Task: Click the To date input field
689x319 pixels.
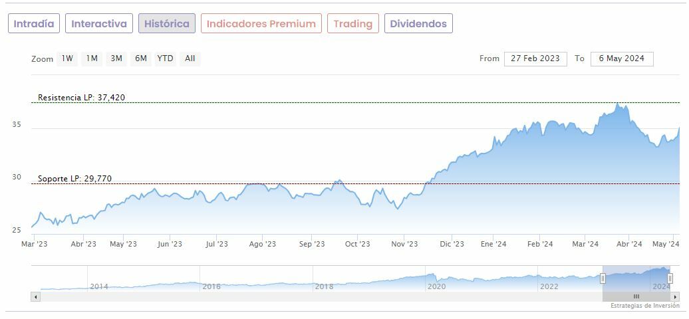Action: pos(622,58)
